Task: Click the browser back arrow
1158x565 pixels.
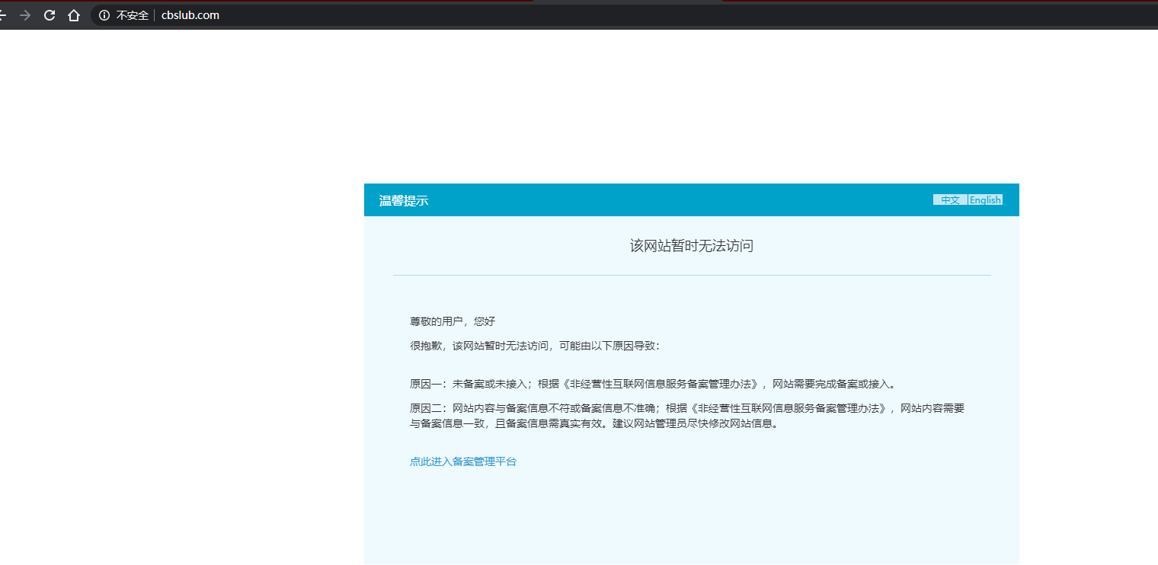Action: tap(2, 15)
